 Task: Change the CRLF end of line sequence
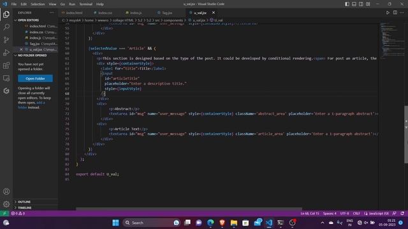[x=356, y=213]
